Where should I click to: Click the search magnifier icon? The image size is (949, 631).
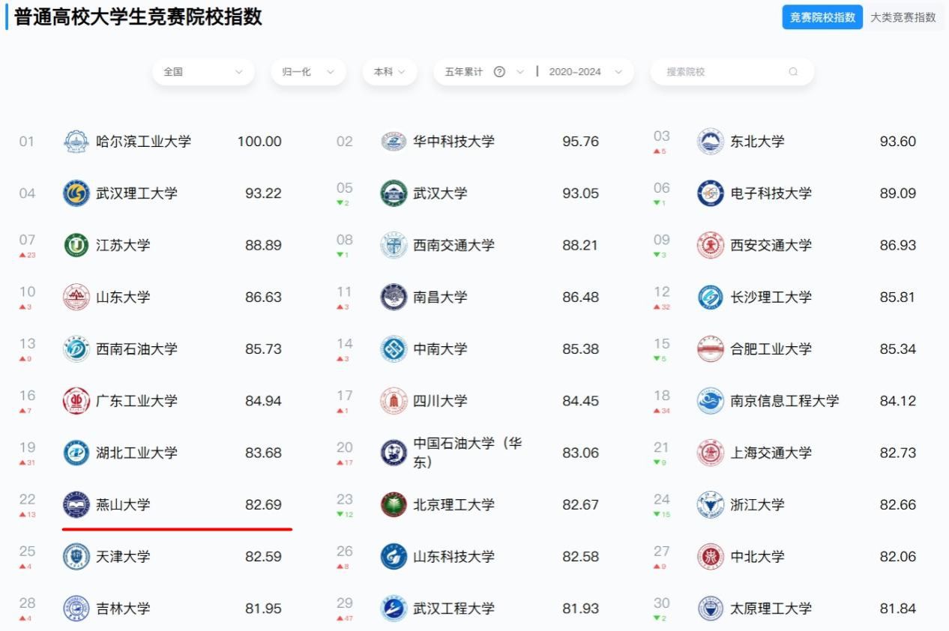pyautogui.click(x=793, y=72)
